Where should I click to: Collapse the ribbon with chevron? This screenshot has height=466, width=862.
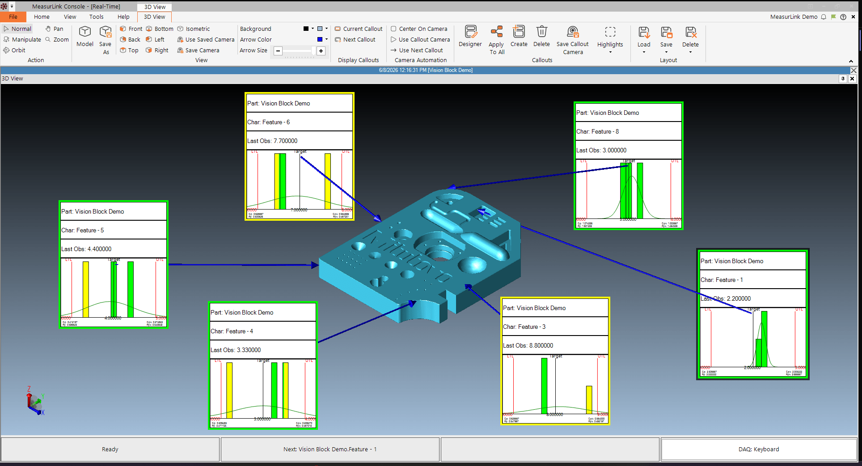[851, 61]
